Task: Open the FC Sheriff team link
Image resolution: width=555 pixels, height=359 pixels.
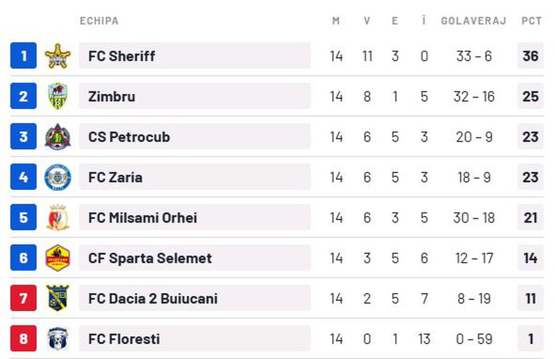Action: coord(121,56)
